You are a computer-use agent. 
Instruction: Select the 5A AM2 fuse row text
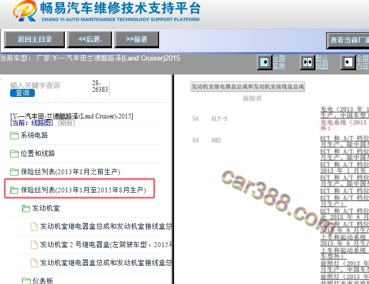(206, 140)
